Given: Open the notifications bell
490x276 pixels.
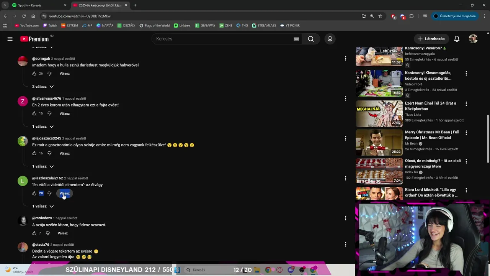Looking at the screenshot, I should pos(457,39).
